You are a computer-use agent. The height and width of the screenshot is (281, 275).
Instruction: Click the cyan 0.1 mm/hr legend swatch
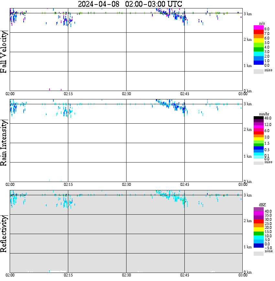(x=258, y=154)
